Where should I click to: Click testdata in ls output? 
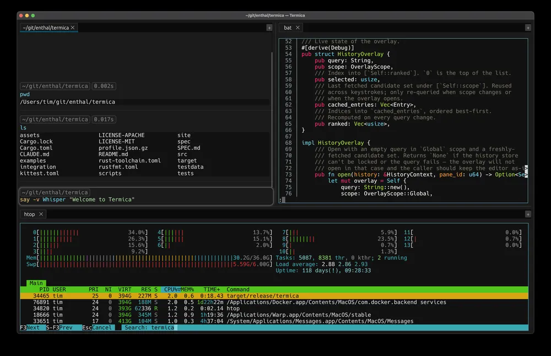click(x=191, y=167)
